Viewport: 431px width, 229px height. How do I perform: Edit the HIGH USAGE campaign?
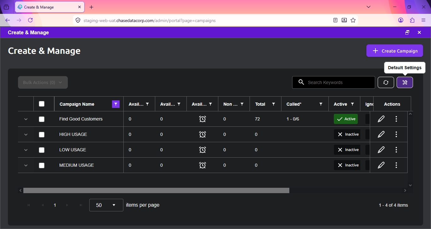click(x=381, y=134)
